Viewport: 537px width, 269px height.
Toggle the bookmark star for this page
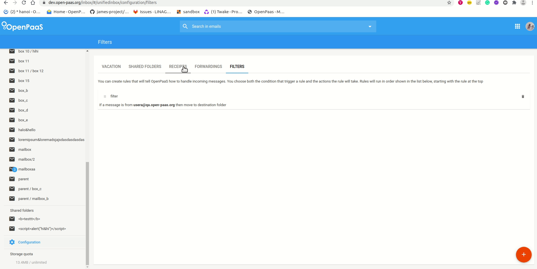pyautogui.click(x=449, y=3)
